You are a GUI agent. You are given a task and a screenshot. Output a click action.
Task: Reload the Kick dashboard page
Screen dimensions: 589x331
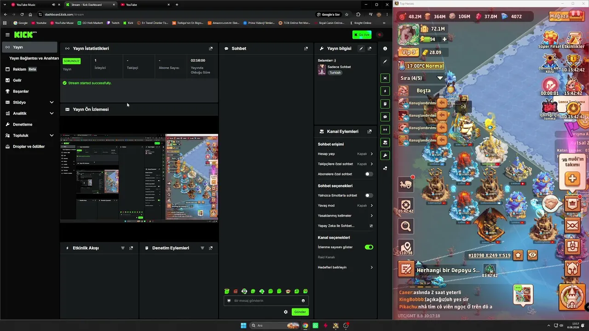click(x=22, y=14)
